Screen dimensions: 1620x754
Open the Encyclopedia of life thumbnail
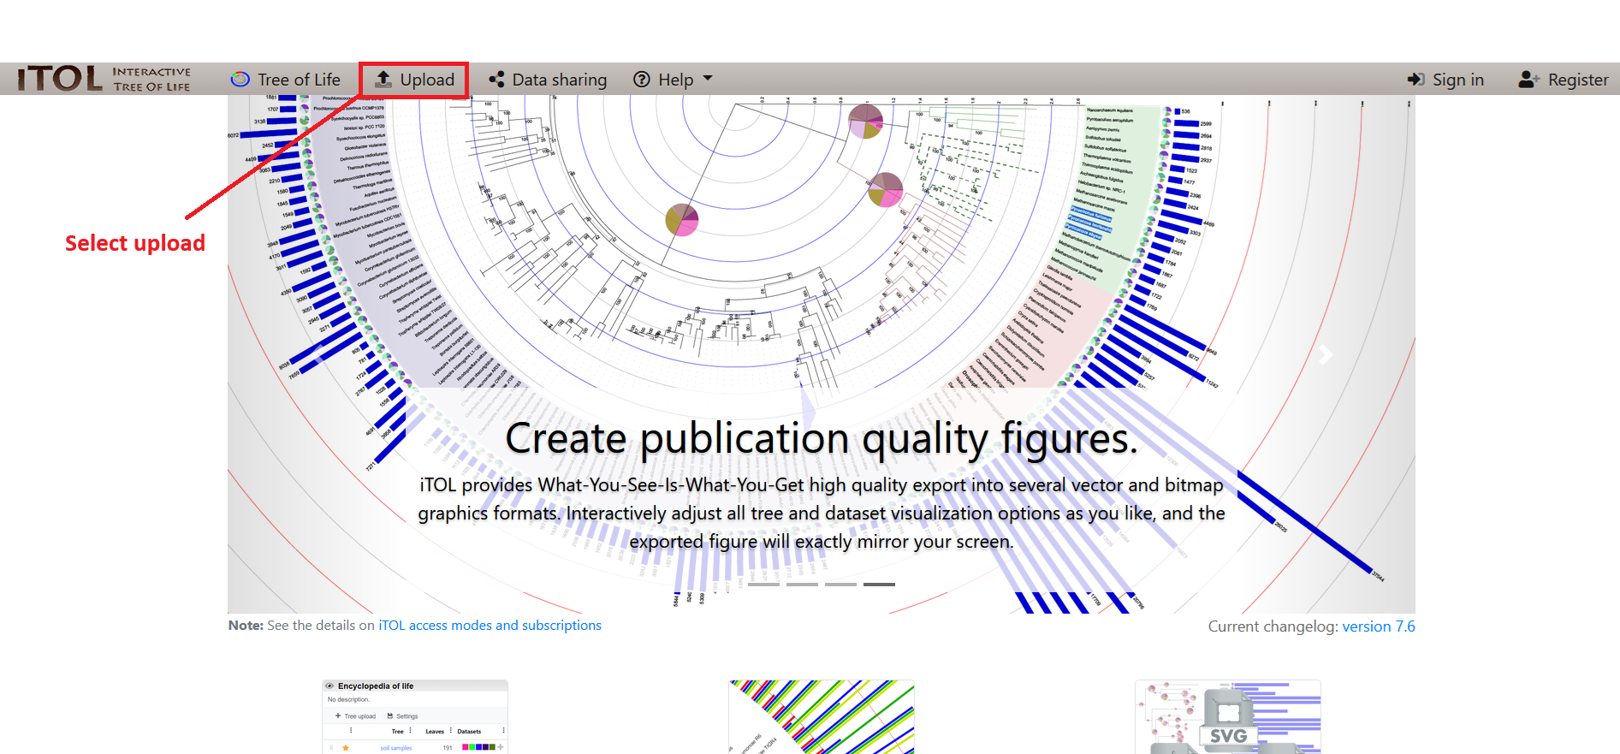[415, 717]
